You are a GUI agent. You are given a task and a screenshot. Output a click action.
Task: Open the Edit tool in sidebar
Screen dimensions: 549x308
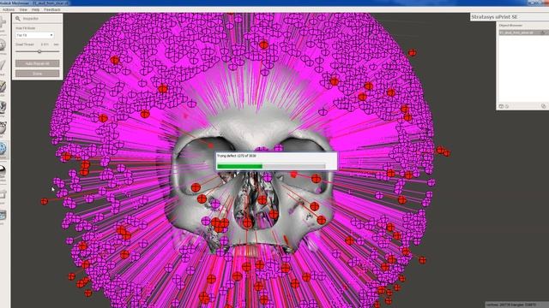pos(3,127)
